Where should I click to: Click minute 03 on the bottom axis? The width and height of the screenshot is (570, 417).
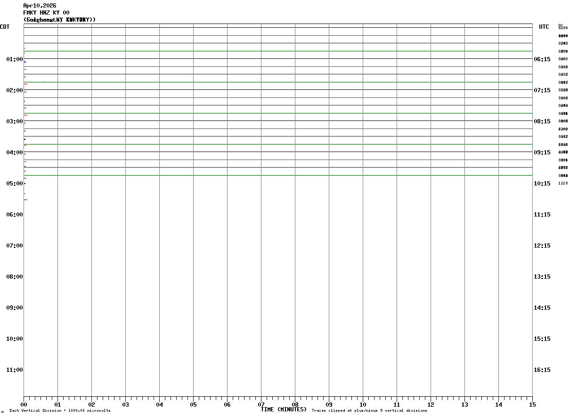click(x=125, y=405)
